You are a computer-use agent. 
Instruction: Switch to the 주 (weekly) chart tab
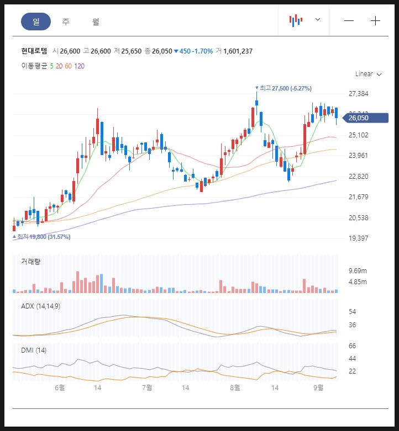click(66, 22)
